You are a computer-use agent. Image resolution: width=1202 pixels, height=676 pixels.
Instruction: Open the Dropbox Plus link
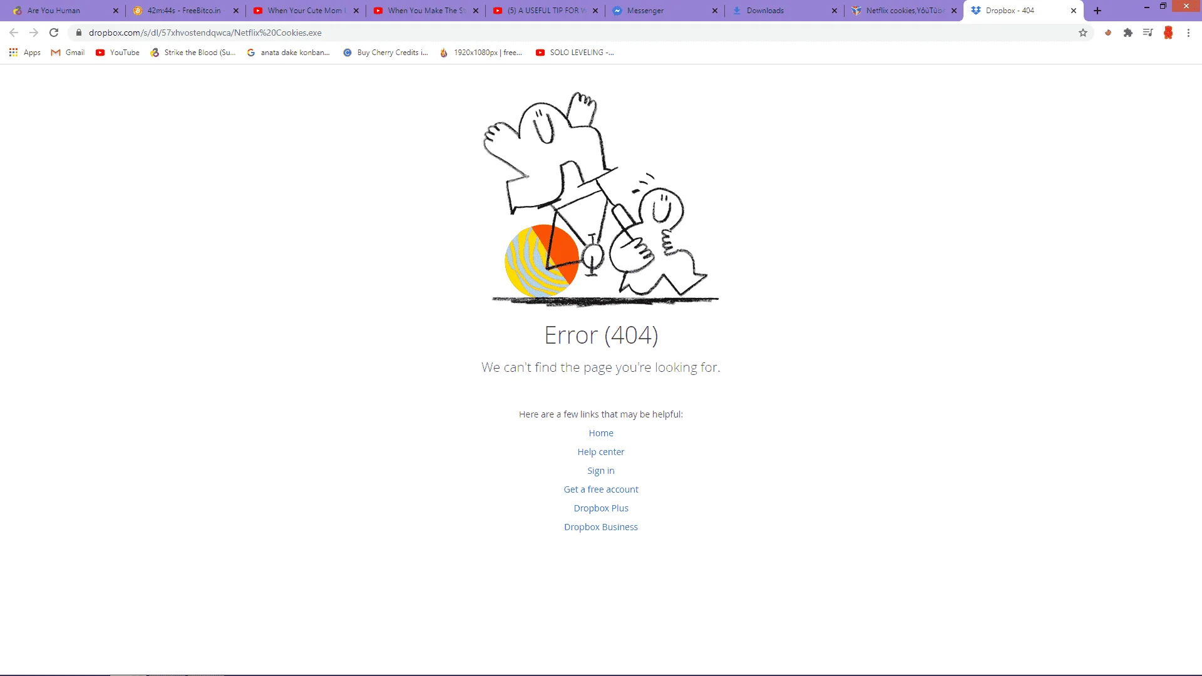tap(601, 508)
